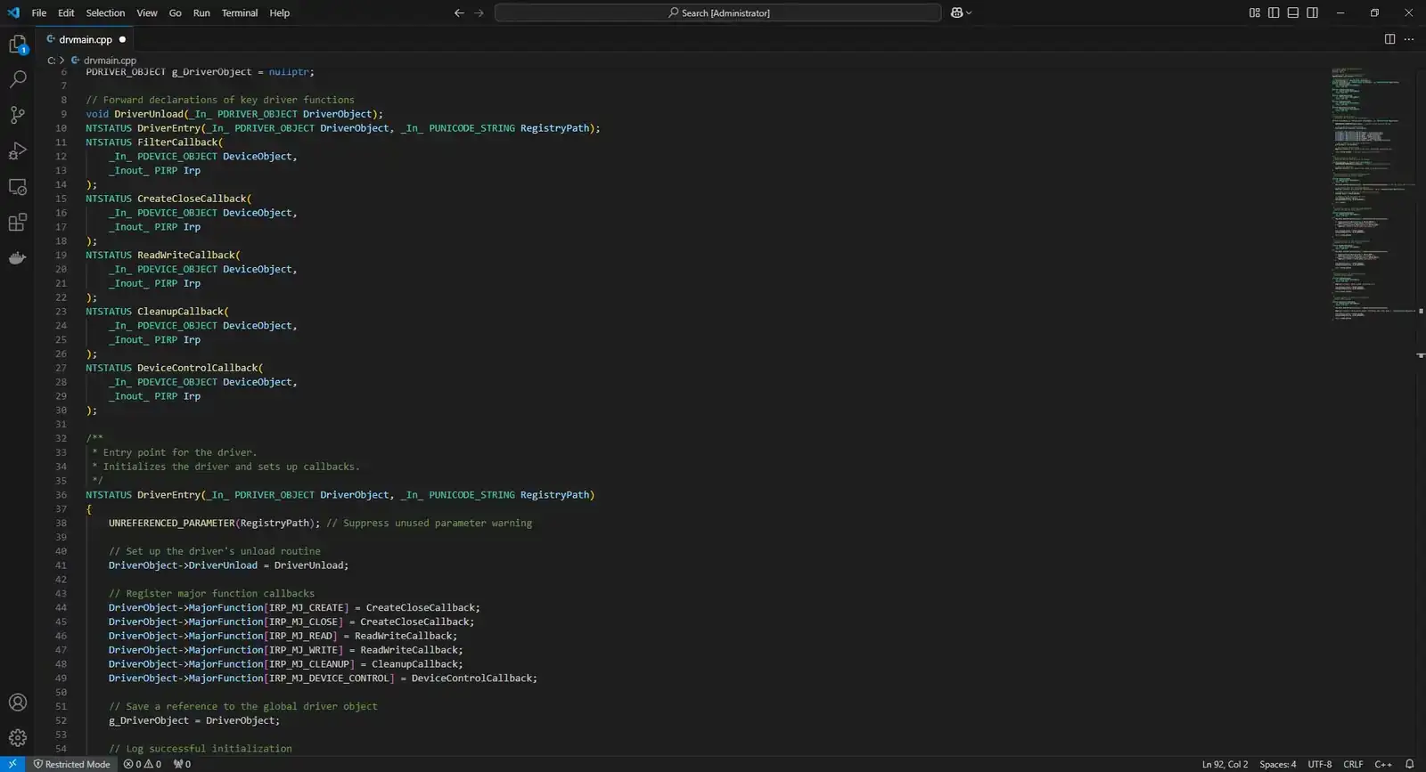Open the Explorer view in activity bar
This screenshot has height=772, width=1426.
tap(18, 45)
